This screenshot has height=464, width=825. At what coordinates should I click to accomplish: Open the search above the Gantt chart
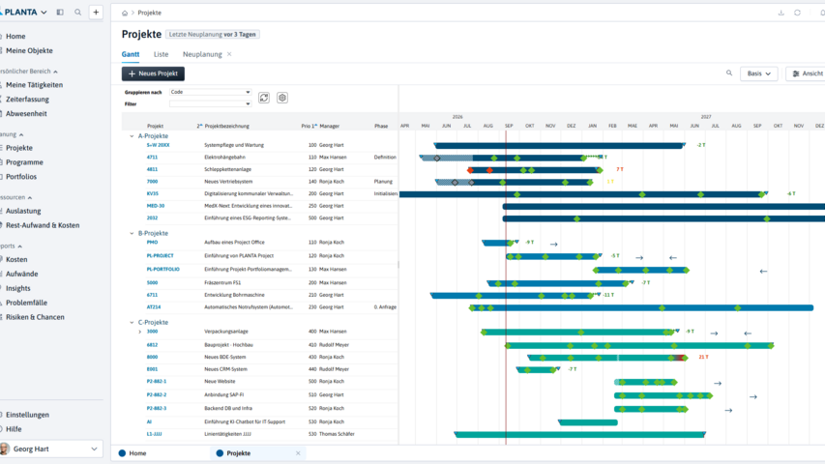(729, 73)
